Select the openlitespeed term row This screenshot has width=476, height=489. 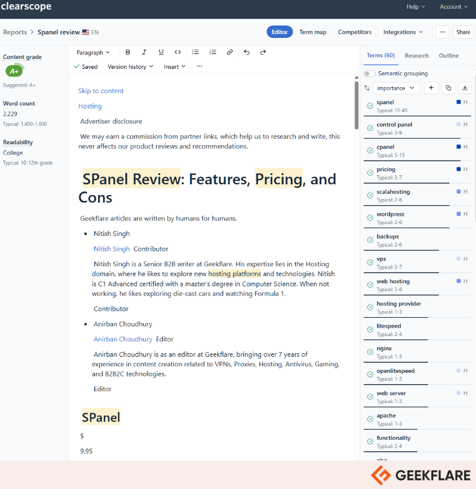(x=417, y=374)
